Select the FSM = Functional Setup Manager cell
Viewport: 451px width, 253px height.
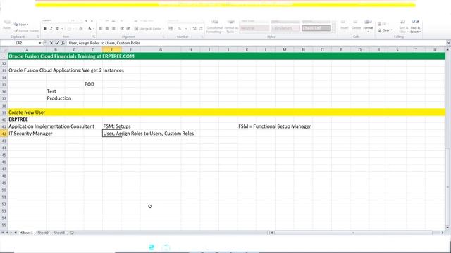[274, 126]
